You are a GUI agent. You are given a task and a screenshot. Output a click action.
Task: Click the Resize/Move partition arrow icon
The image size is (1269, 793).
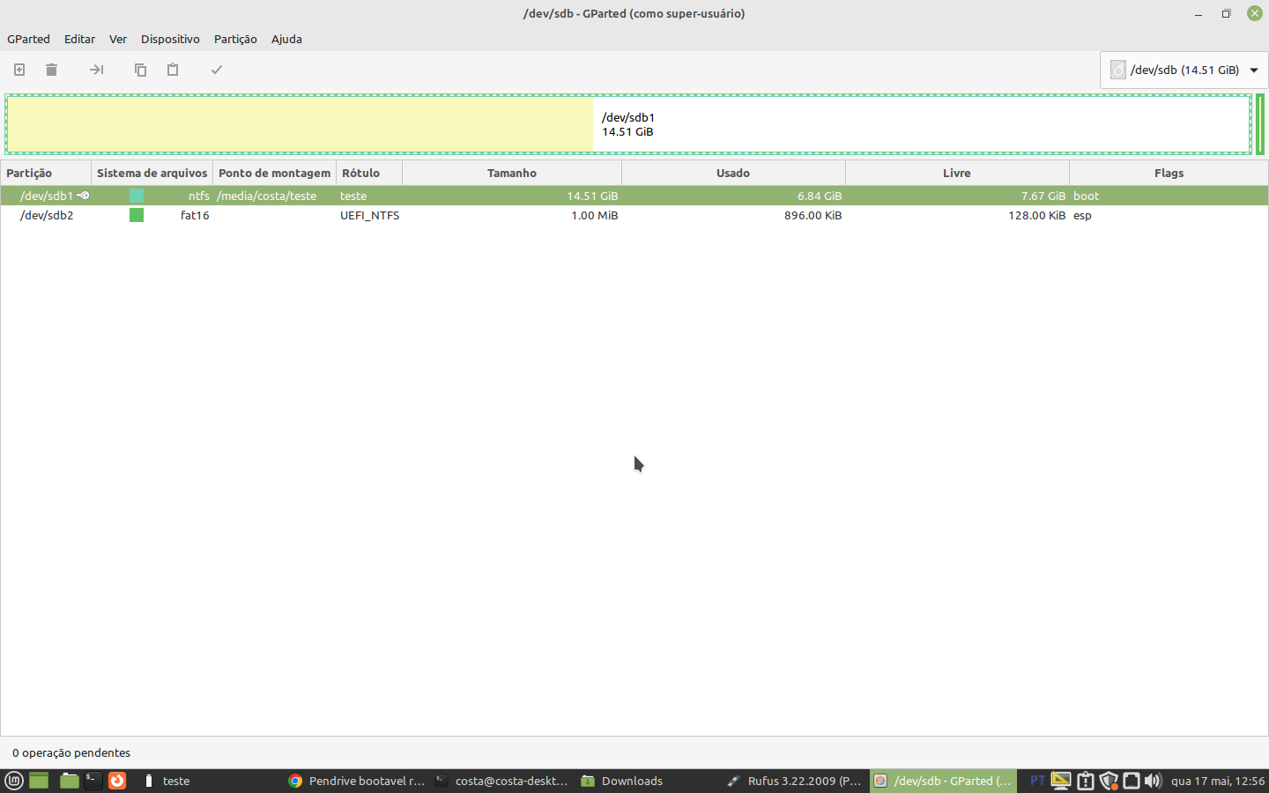(97, 70)
